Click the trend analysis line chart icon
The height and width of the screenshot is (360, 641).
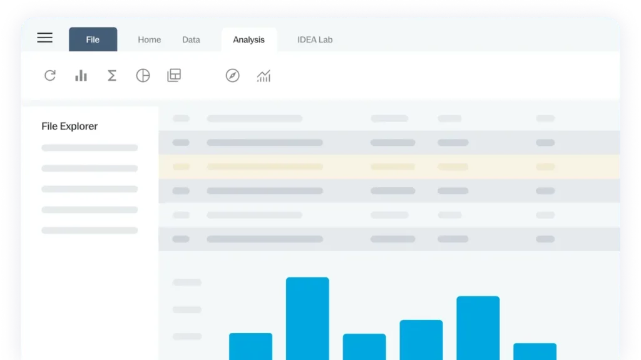tap(264, 76)
